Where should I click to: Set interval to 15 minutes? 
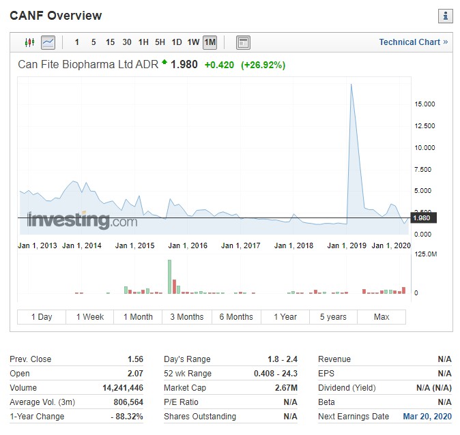[x=110, y=42]
